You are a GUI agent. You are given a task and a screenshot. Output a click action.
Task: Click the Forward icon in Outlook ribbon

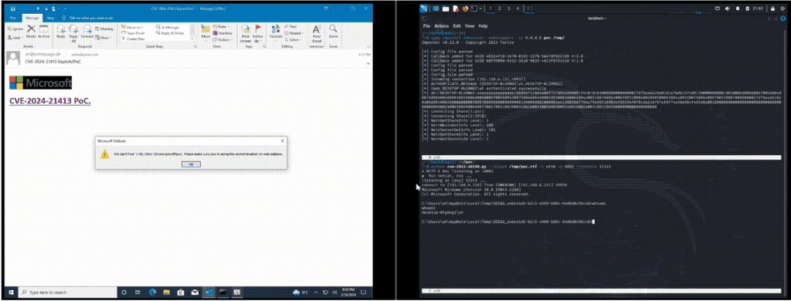point(87,32)
